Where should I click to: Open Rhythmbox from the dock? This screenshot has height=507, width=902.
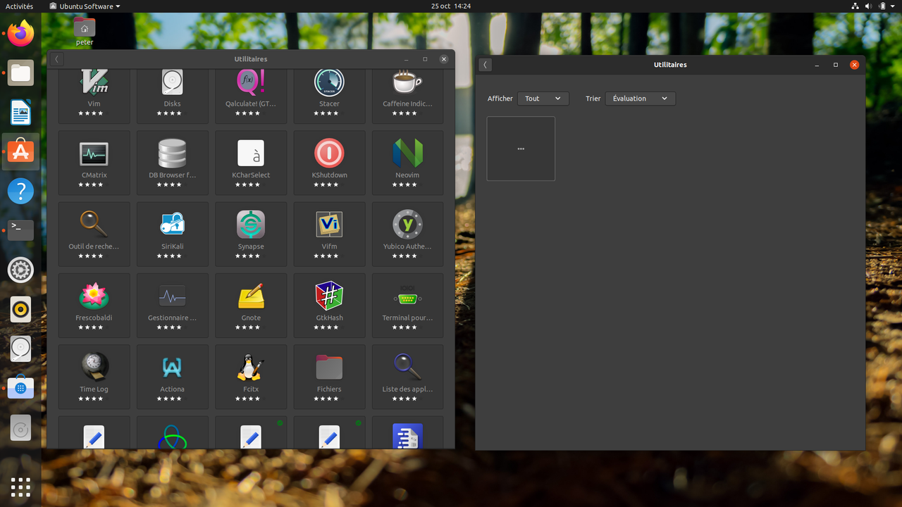20,309
